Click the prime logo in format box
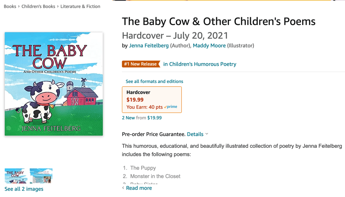This screenshot has width=345, height=197. (x=171, y=107)
